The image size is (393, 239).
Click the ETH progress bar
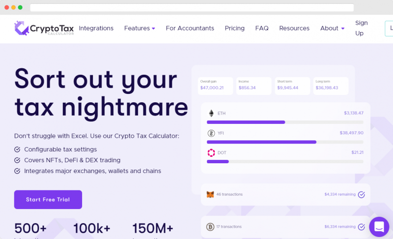click(285, 122)
